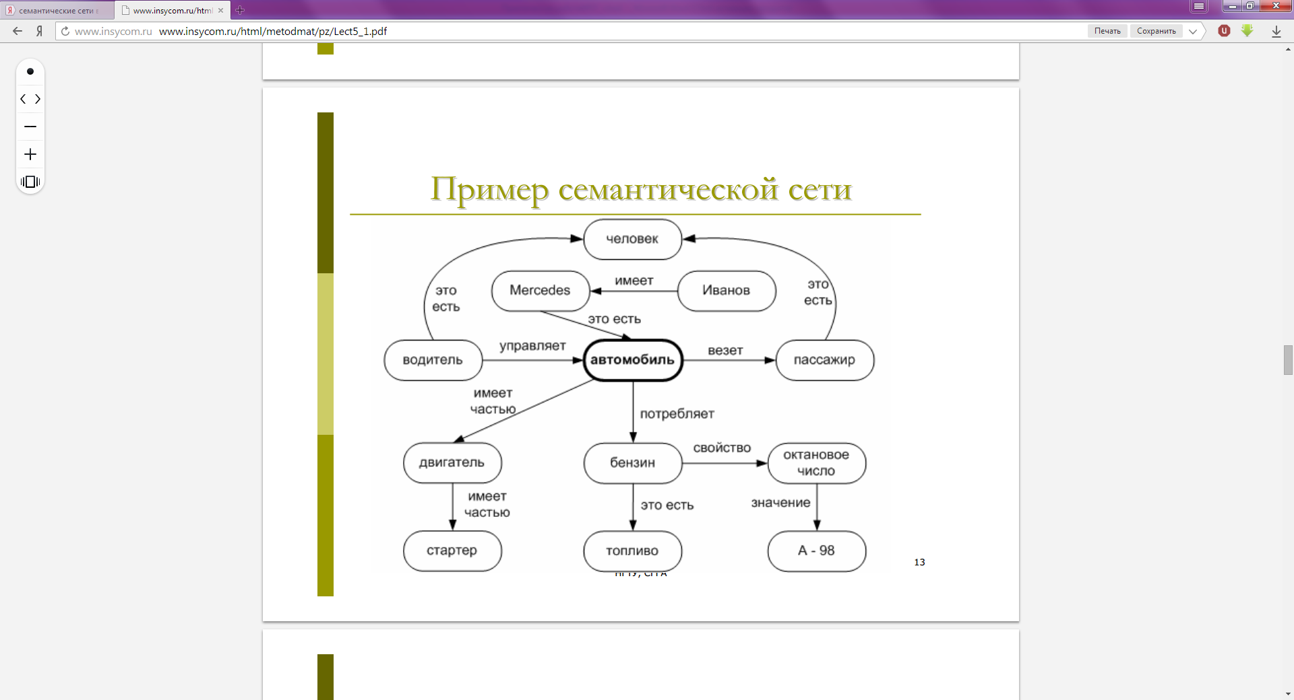
Task: Click the 'октановое число' node
Action: click(x=817, y=463)
